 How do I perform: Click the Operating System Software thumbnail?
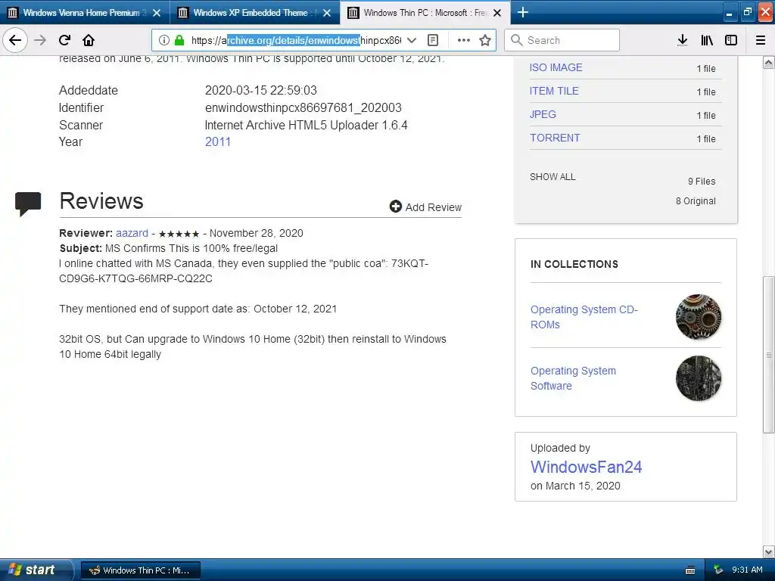699,378
